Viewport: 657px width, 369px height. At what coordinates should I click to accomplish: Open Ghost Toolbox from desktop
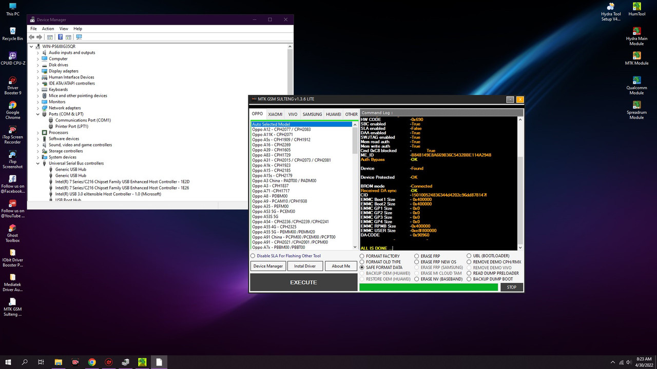(x=11, y=228)
